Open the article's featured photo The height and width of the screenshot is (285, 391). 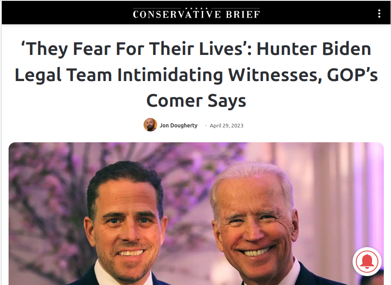196,213
